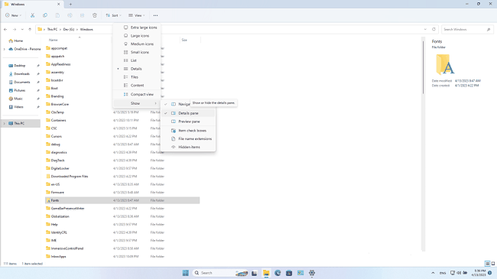
Task: Open the Sort dropdown
Action: [x=113, y=15]
